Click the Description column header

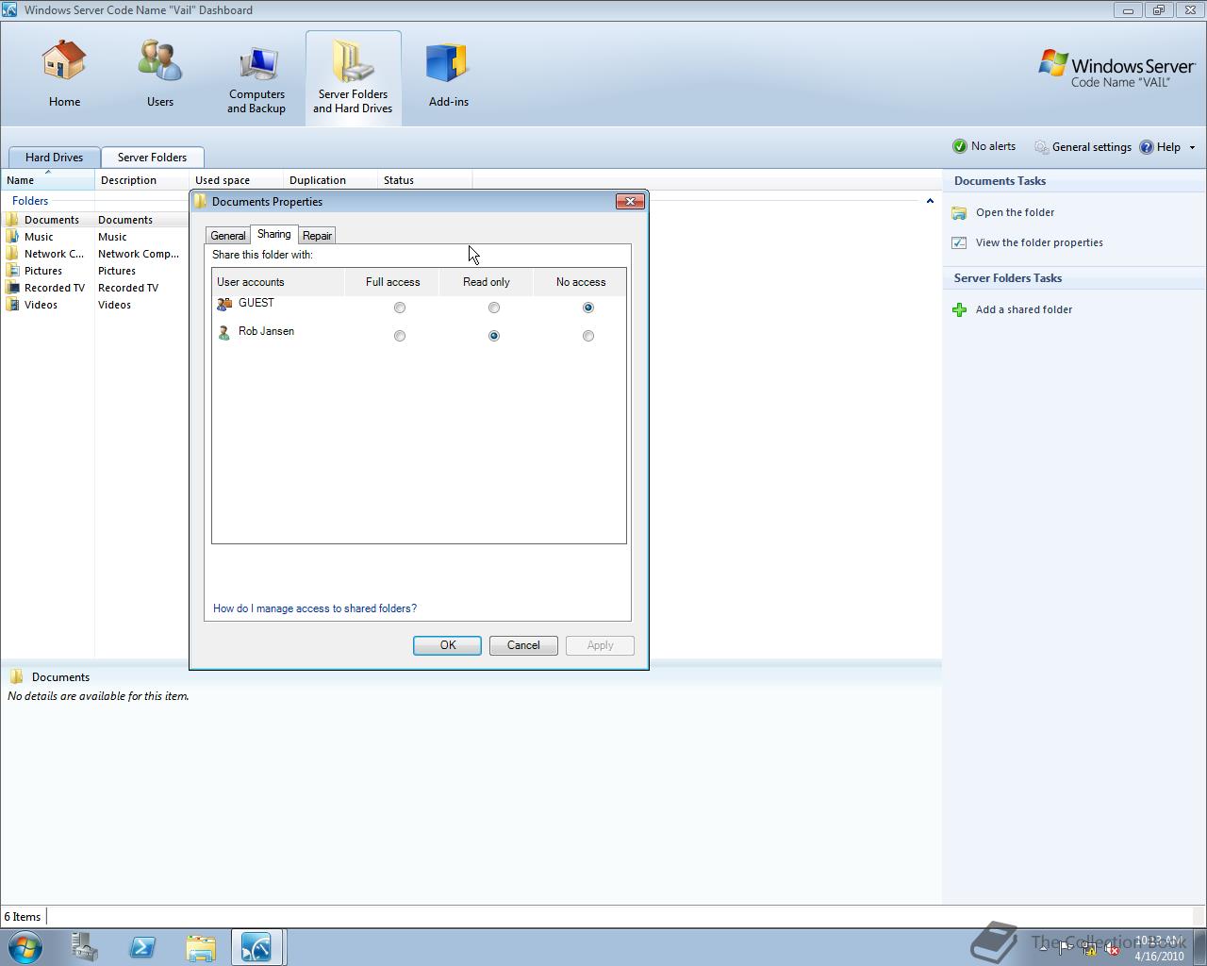pos(141,179)
